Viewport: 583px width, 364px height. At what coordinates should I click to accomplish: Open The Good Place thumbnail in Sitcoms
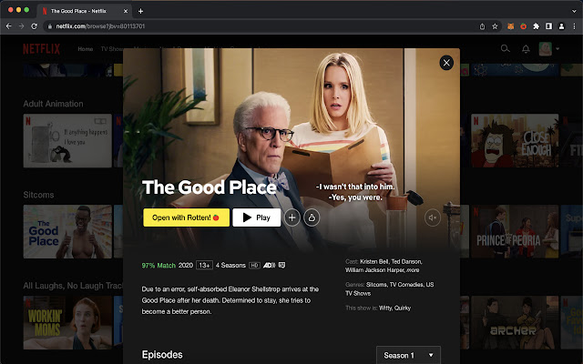67,232
